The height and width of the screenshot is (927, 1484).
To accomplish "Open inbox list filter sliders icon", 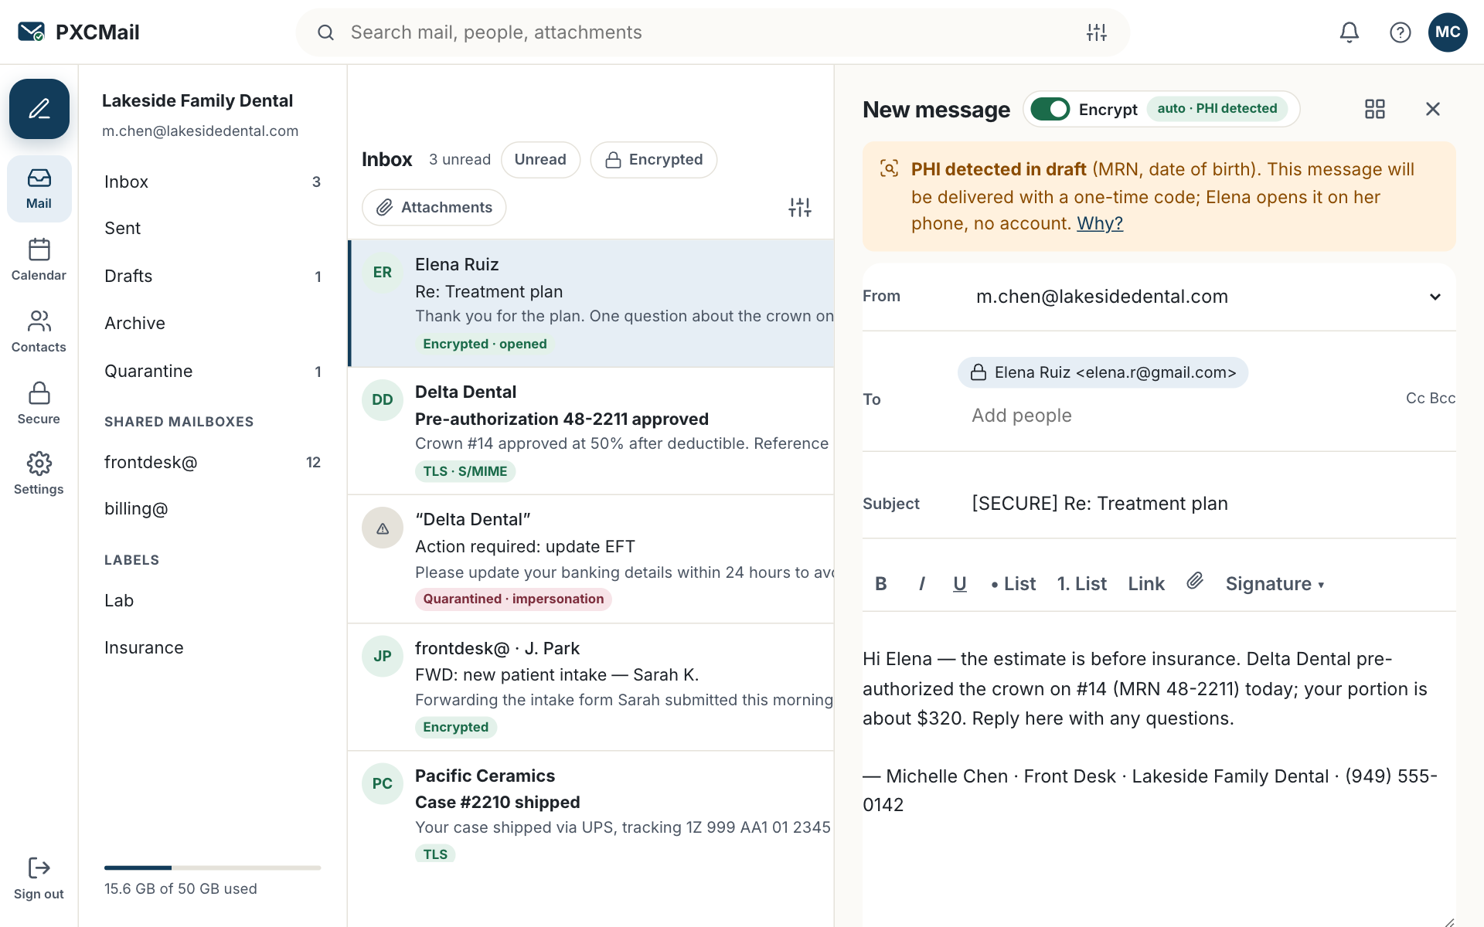I will [x=800, y=207].
